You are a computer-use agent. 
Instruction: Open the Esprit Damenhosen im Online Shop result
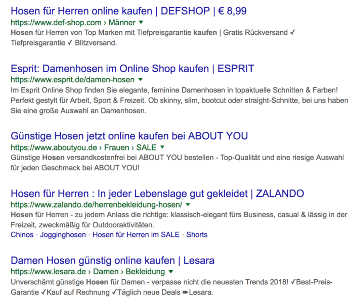pyautogui.click(x=132, y=69)
